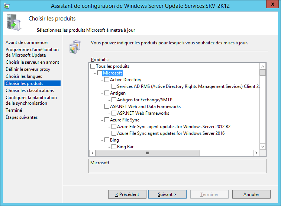Click the horizontal scroll left arrow

click(x=92, y=153)
